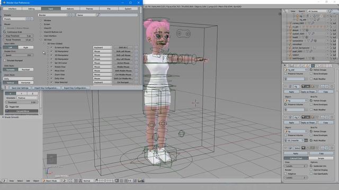Open the Name filter type dropdown
Viewport: 339px width, 190px height.
(86, 15)
